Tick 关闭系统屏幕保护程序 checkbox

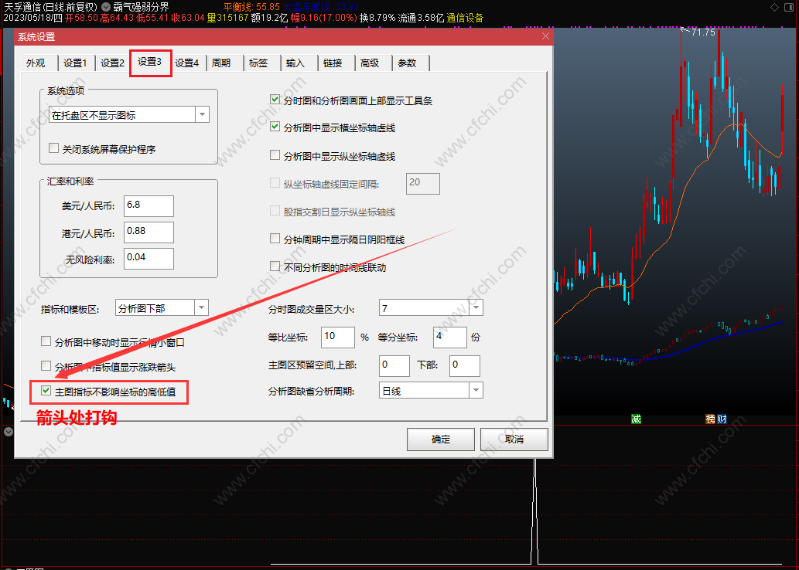[x=53, y=148]
